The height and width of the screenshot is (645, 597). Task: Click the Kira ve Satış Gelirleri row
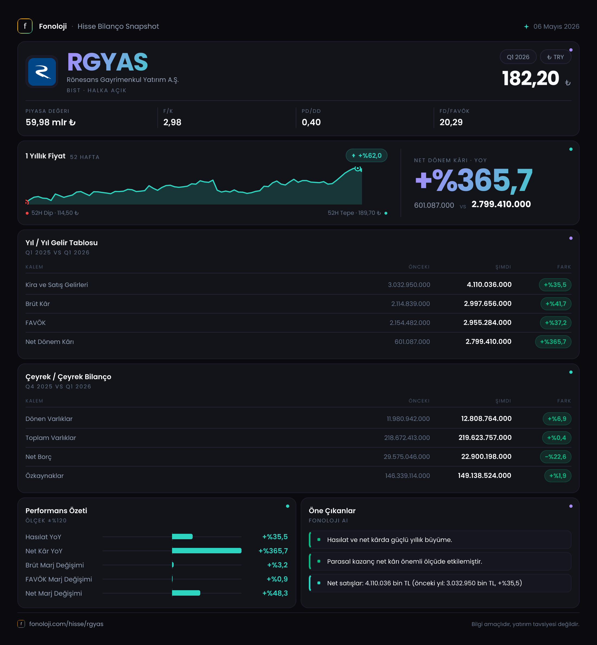298,285
